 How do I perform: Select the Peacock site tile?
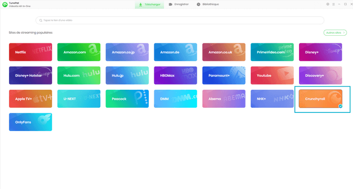click(127, 99)
